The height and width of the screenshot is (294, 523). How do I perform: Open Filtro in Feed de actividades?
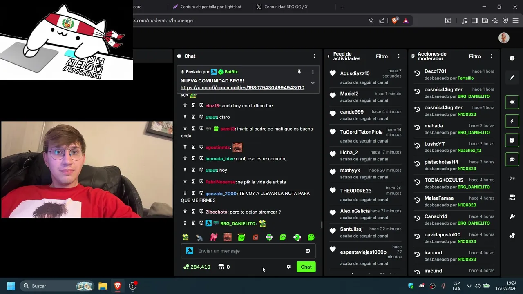coord(382,56)
